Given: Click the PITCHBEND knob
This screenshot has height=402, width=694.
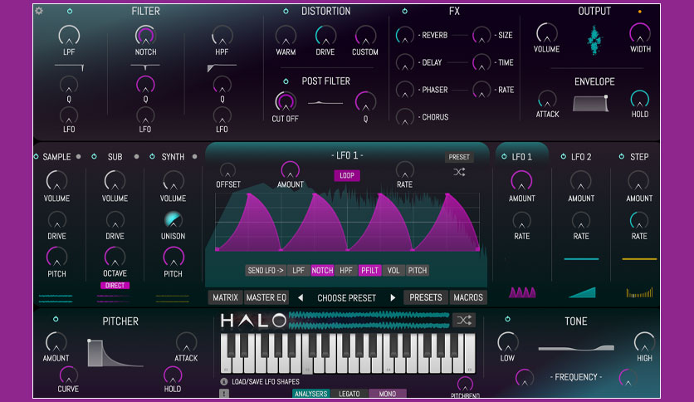Looking at the screenshot, I should click(465, 385).
